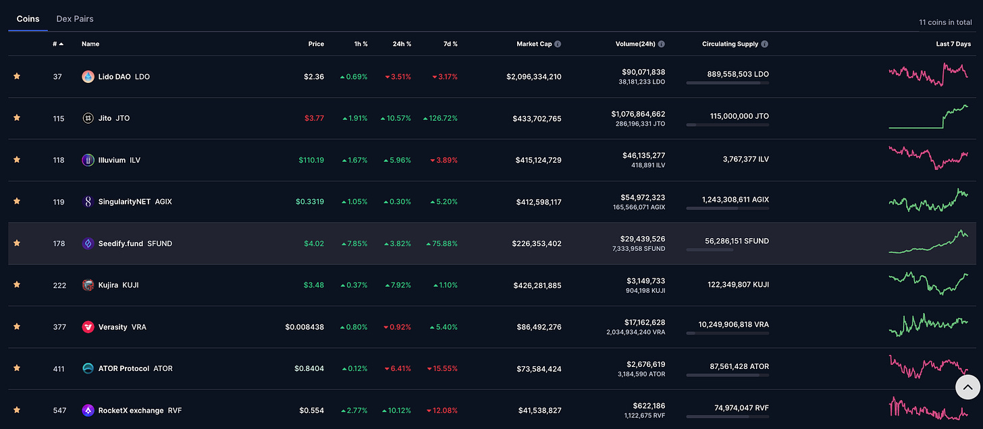The width and height of the screenshot is (983, 429).
Task: Click the scroll-to-top arrow button
Action: click(x=967, y=387)
